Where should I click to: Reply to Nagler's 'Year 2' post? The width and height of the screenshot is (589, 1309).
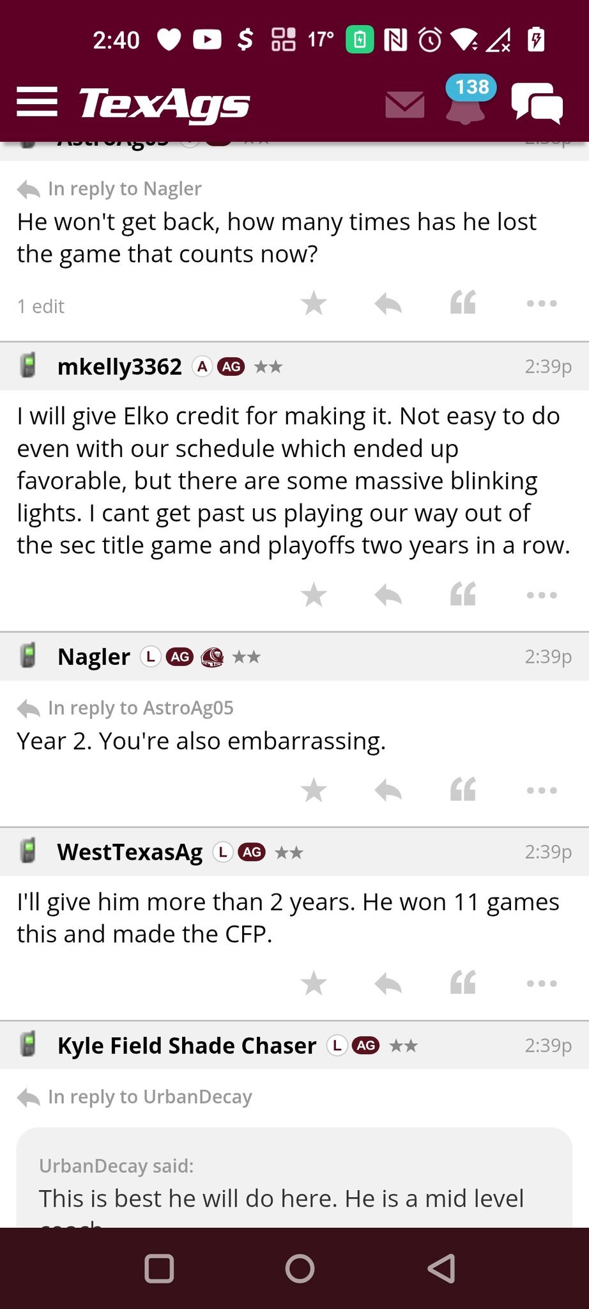[x=388, y=791]
